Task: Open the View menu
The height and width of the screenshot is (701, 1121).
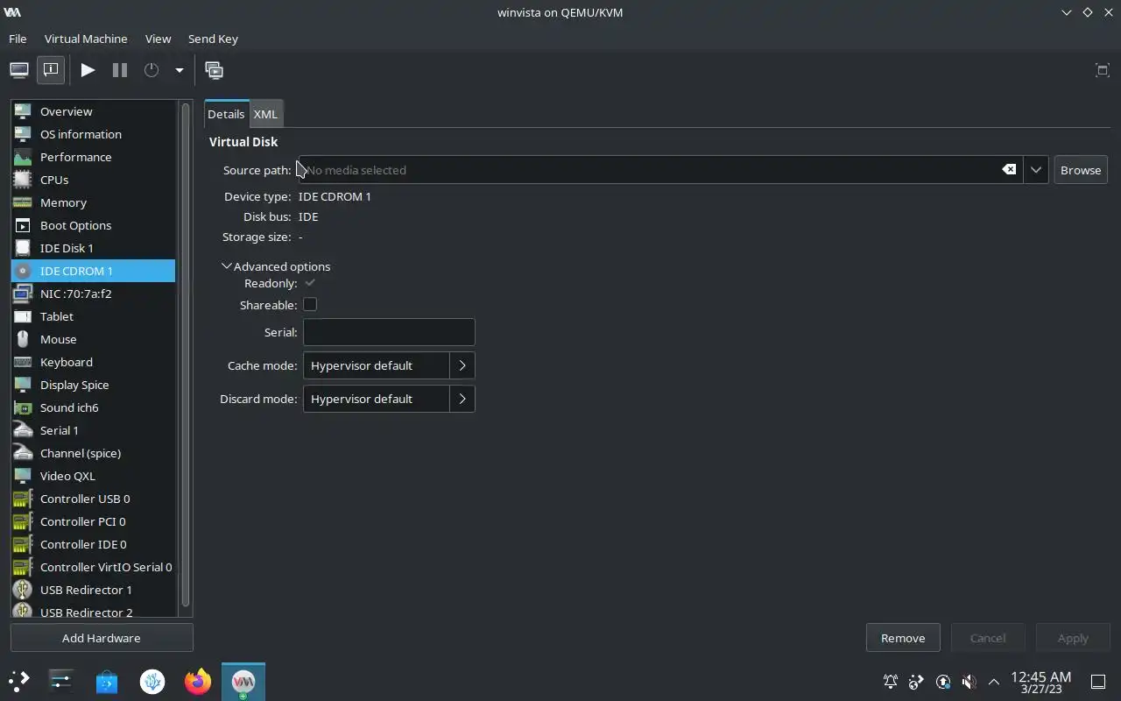Action: click(x=158, y=39)
